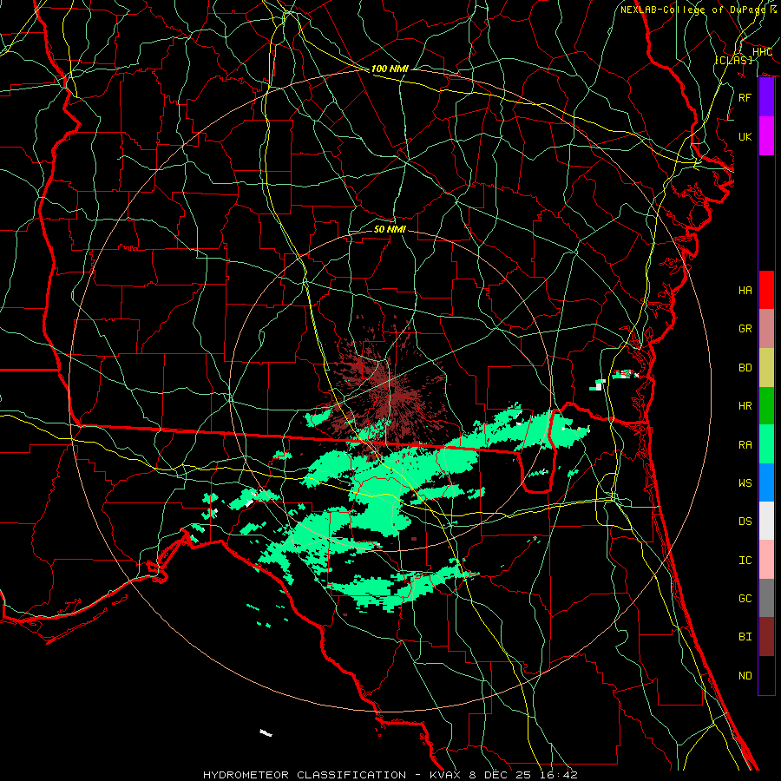Click the IC legend label
The width and height of the screenshot is (781, 781).
coord(745,561)
